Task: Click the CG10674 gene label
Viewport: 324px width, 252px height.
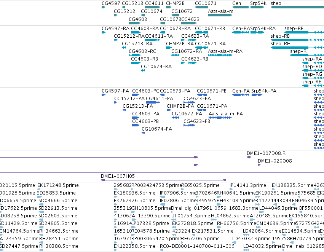Action: click(152, 11)
